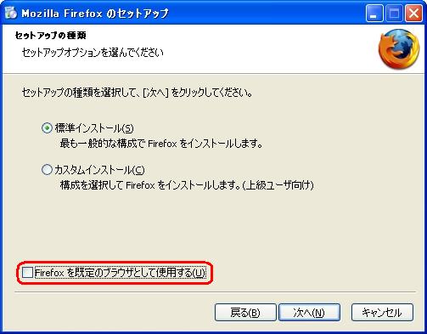Go back with the 戻る(B) button
Image resolution: width=427 pixels, height=334 pixels.
(245, 313)
